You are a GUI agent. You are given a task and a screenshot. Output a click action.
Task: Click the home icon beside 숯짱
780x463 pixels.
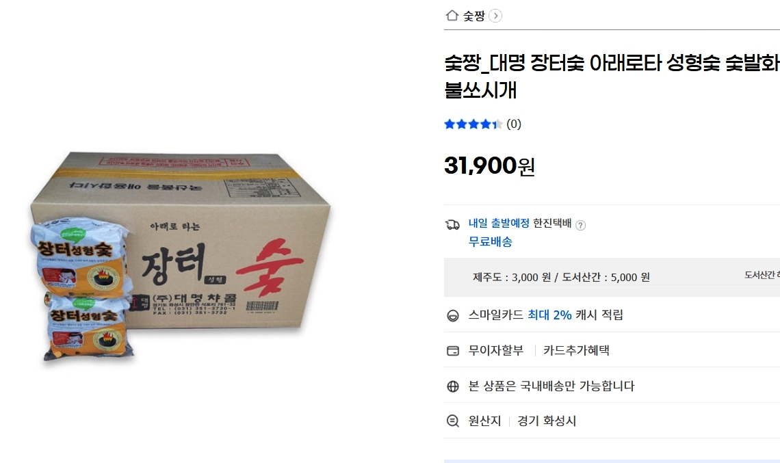tap(452, 16)
